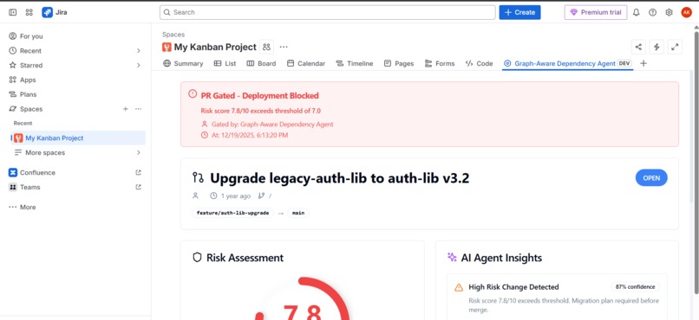The image size is (699, 320).
Task: Open the app switcher grid icon
Action: 29,12
